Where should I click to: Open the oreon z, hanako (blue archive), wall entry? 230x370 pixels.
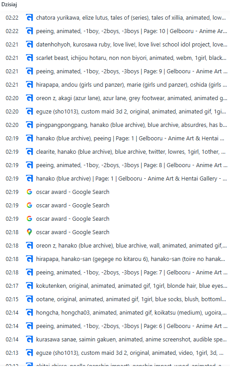click(131, 246)
